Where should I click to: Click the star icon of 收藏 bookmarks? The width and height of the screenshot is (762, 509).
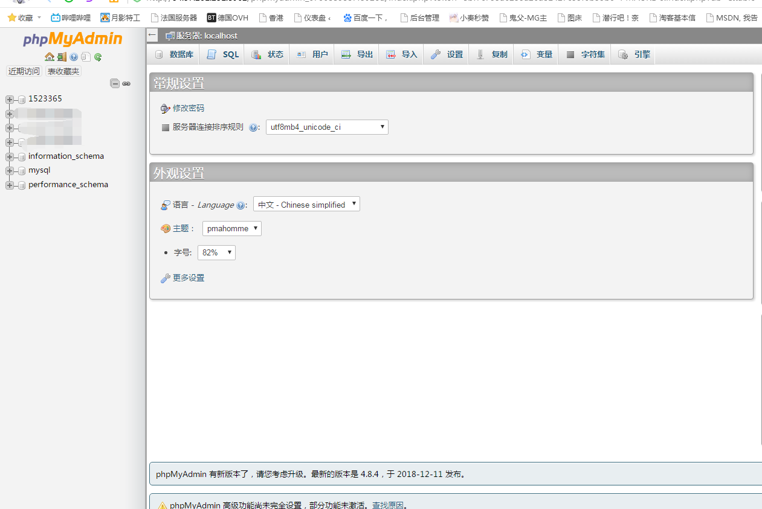point(11,18)
